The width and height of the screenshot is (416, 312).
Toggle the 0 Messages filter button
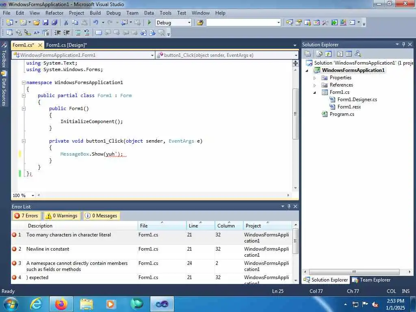(101, 216)
